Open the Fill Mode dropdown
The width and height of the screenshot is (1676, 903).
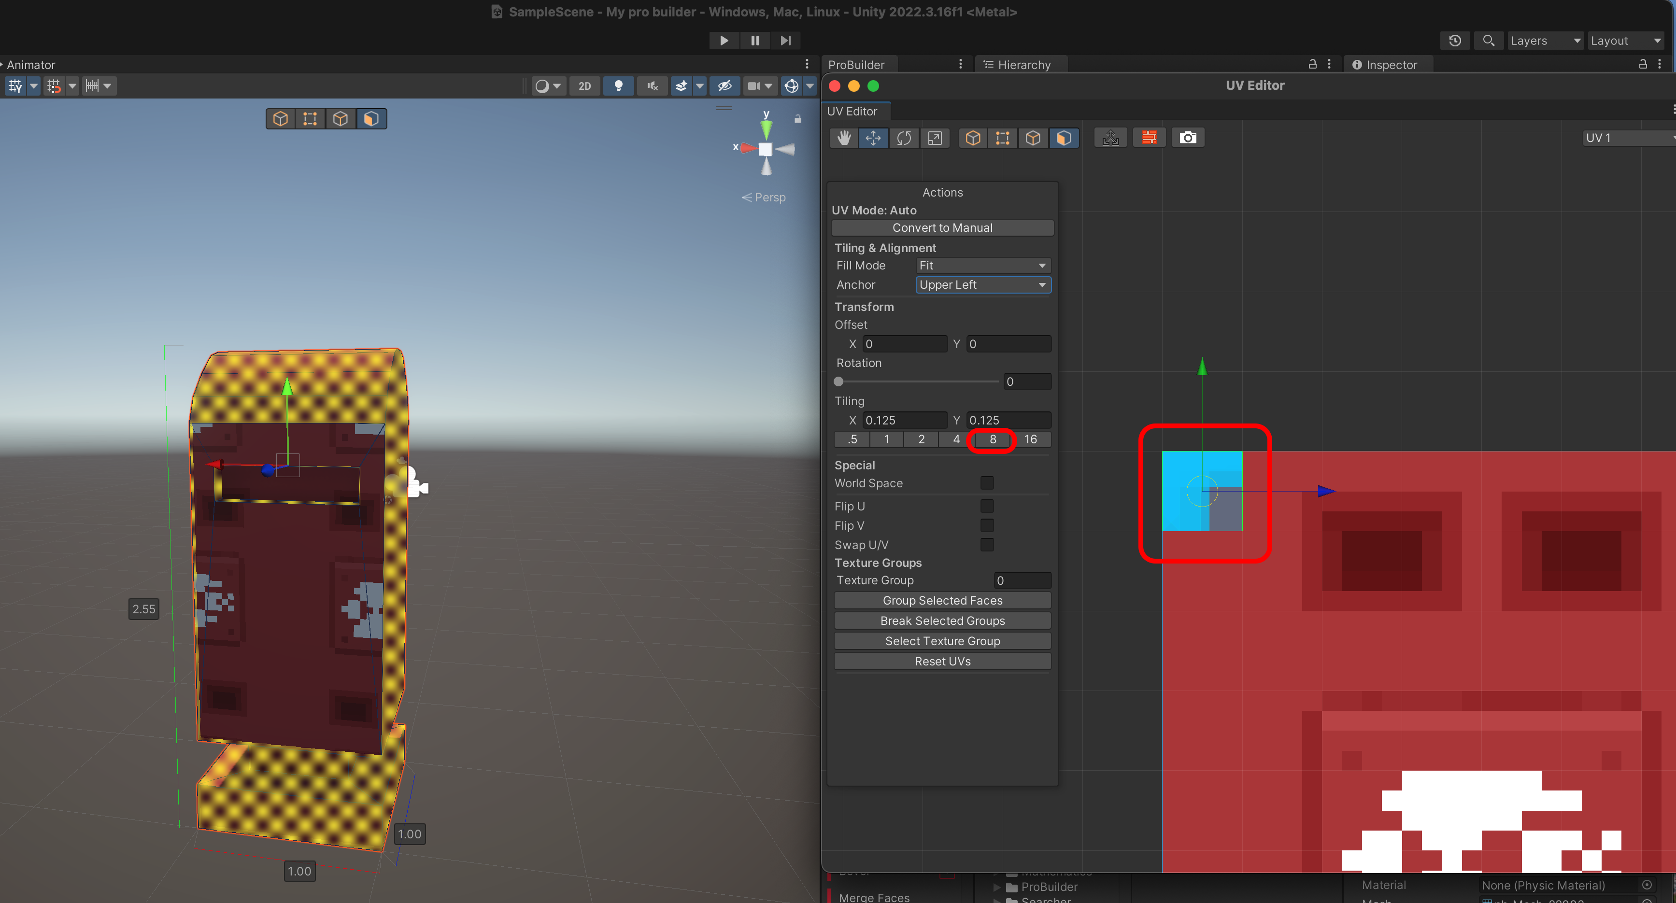[x=982, y=266]
